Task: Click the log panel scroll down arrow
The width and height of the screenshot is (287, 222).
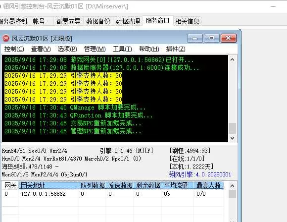Action: pos(232,138)
